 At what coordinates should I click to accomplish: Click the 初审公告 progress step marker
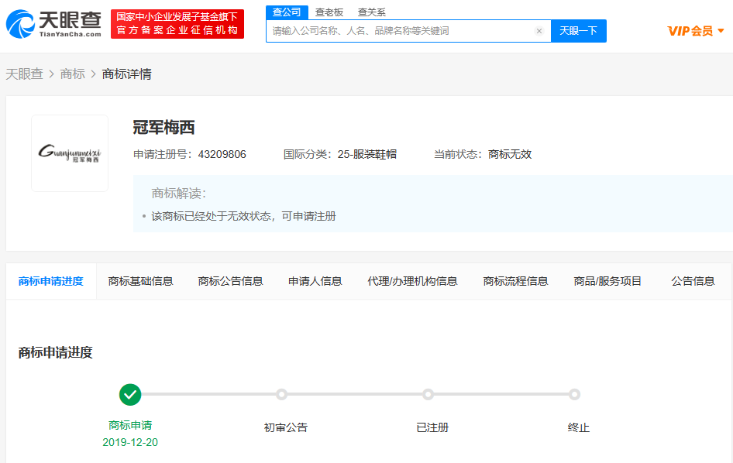pos(281,395)
